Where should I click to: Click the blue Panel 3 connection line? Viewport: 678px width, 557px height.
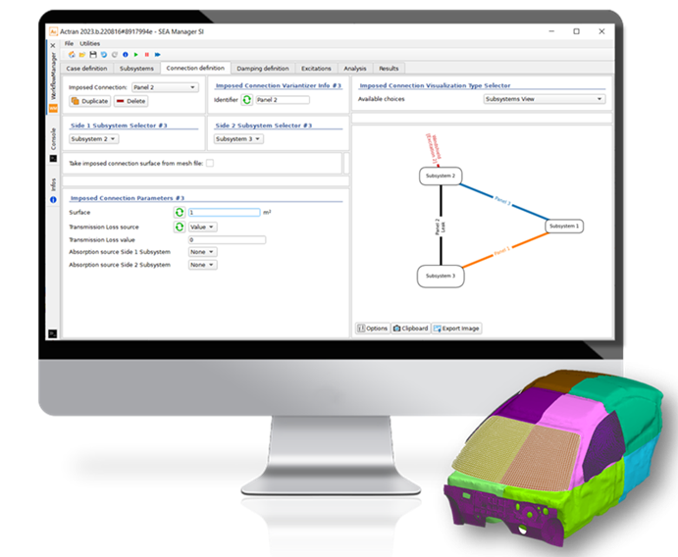[x=503, y=201]
